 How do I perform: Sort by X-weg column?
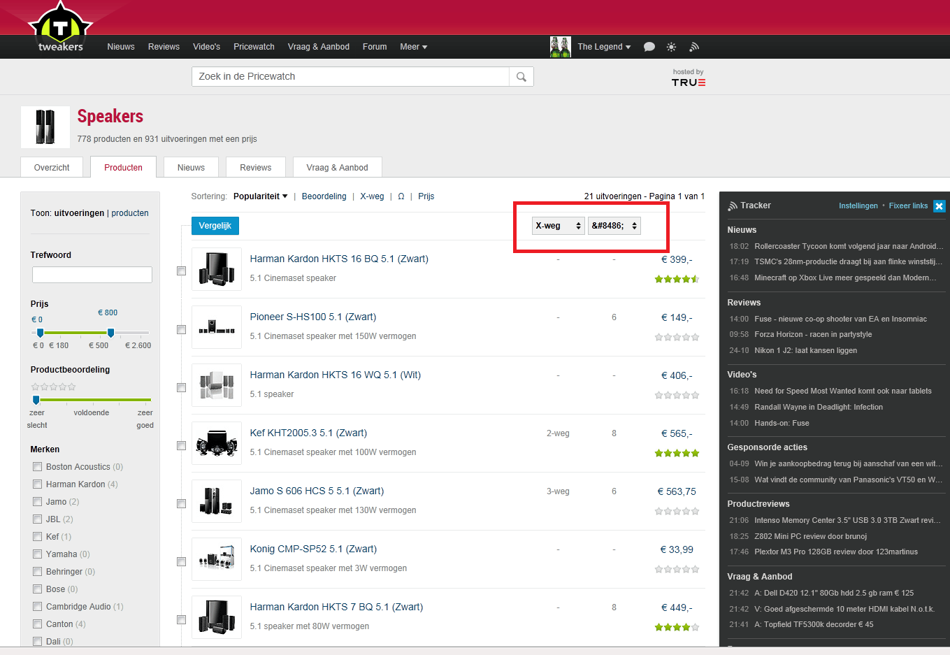tap(372, 196)
